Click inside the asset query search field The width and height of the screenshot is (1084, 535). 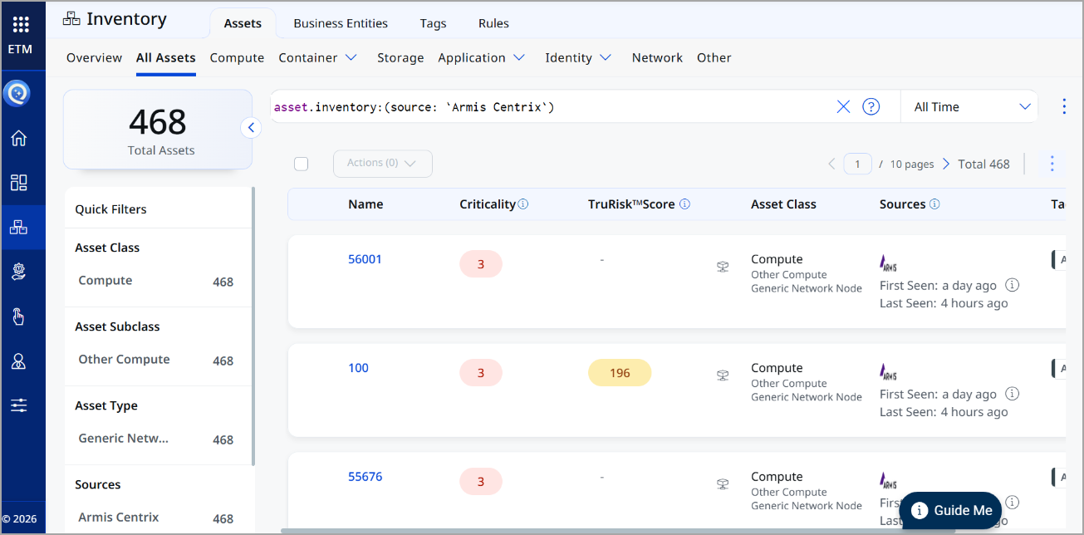[548, 106]
